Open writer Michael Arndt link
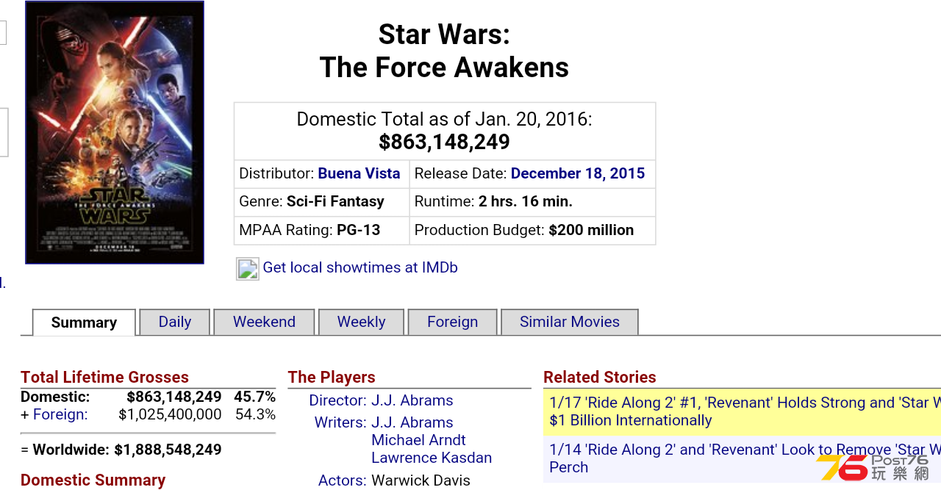Viewport: 941px width, 490px height. point(418,440)
